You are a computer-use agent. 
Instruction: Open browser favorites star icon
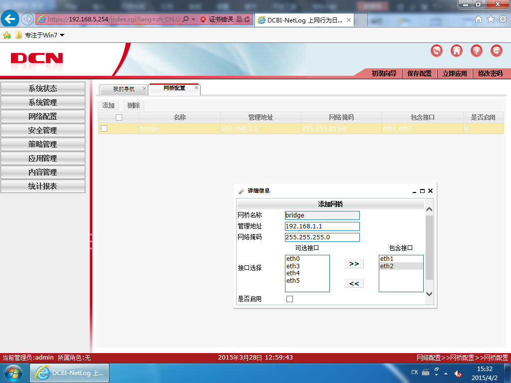tap(491, 19)
